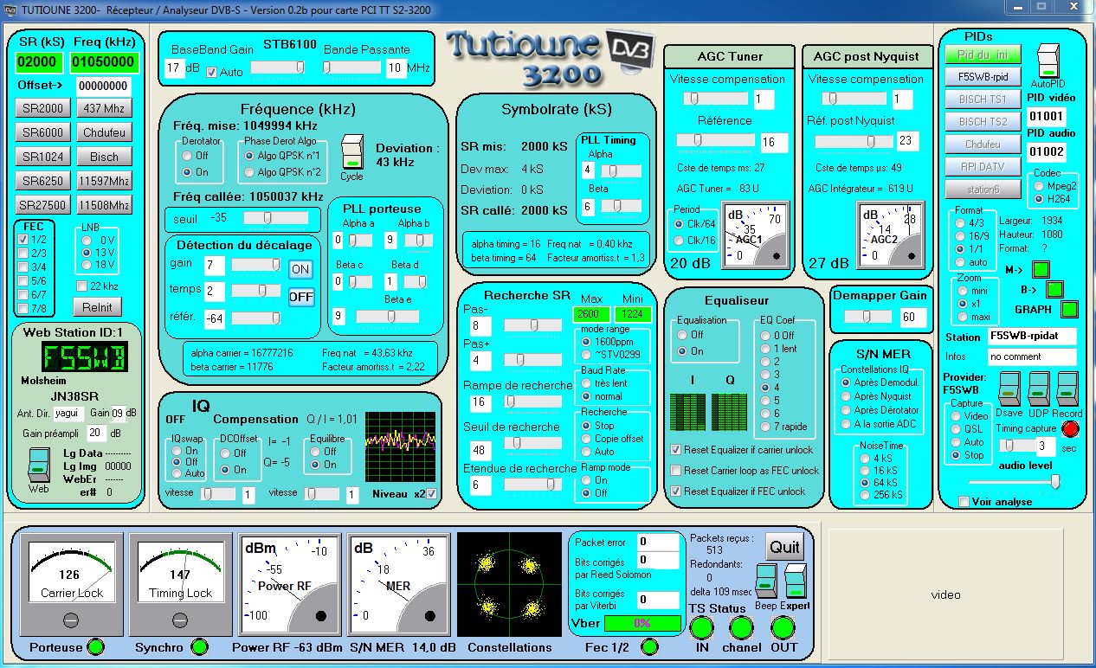This screenshot has width=1096, height=668.
Task: Click the Porteuse green LED
Action: 96,646
